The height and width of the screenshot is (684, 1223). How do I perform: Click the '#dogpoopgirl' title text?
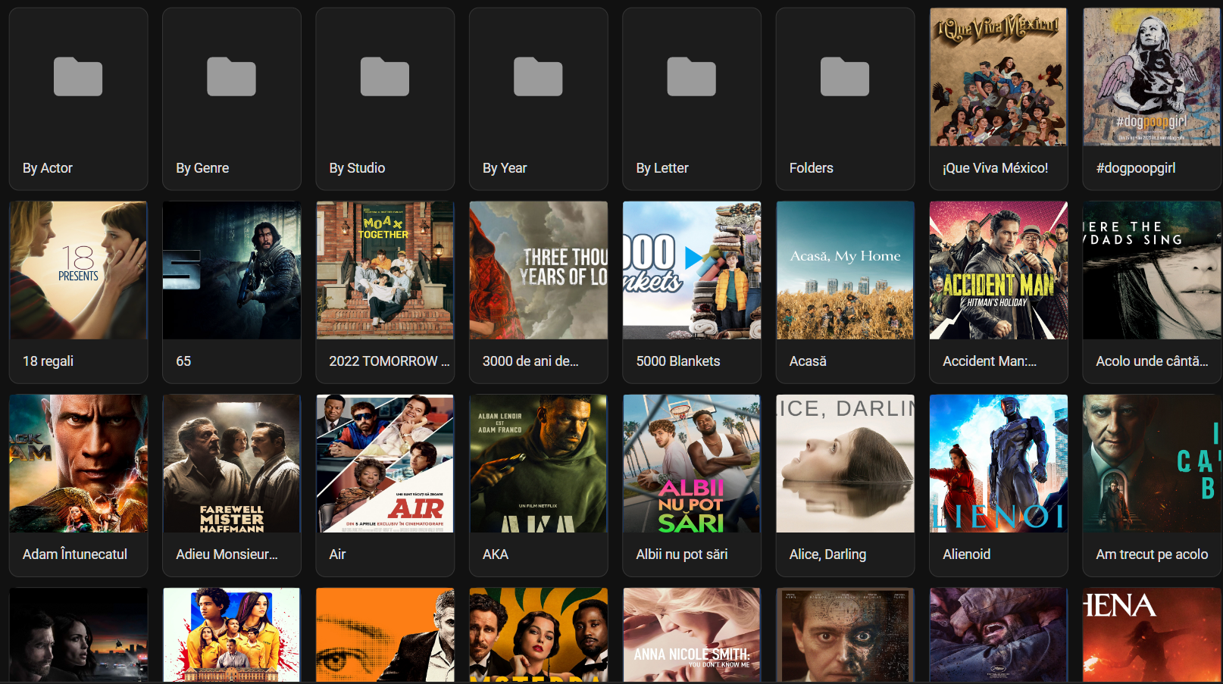(1136, 168)
